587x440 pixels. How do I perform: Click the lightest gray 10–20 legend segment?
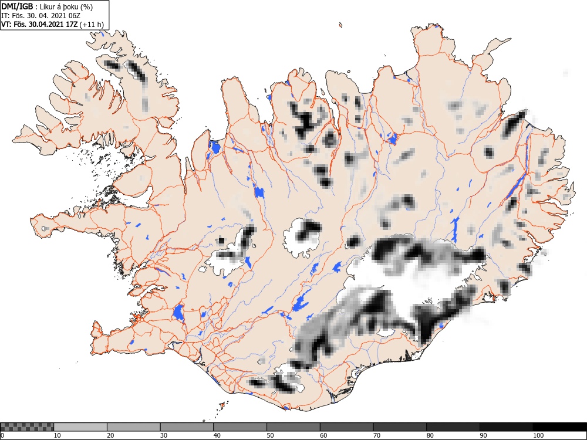point(80,427)
